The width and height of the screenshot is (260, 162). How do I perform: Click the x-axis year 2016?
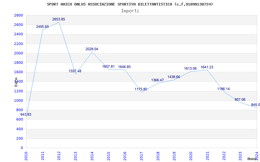pyautogui.click(x=125, y=156)
